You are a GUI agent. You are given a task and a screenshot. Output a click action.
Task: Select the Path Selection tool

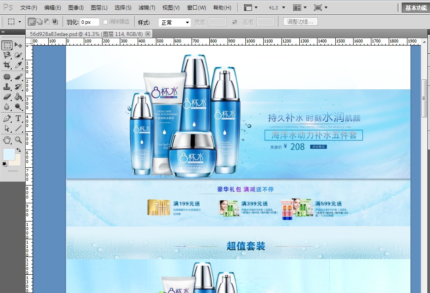pos(7,128)
